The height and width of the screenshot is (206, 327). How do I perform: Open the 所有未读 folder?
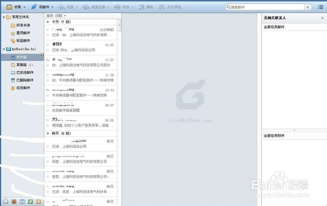tap(20, 25)
